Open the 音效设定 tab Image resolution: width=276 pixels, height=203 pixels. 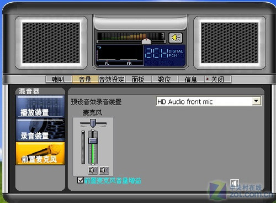coord(112,80)
